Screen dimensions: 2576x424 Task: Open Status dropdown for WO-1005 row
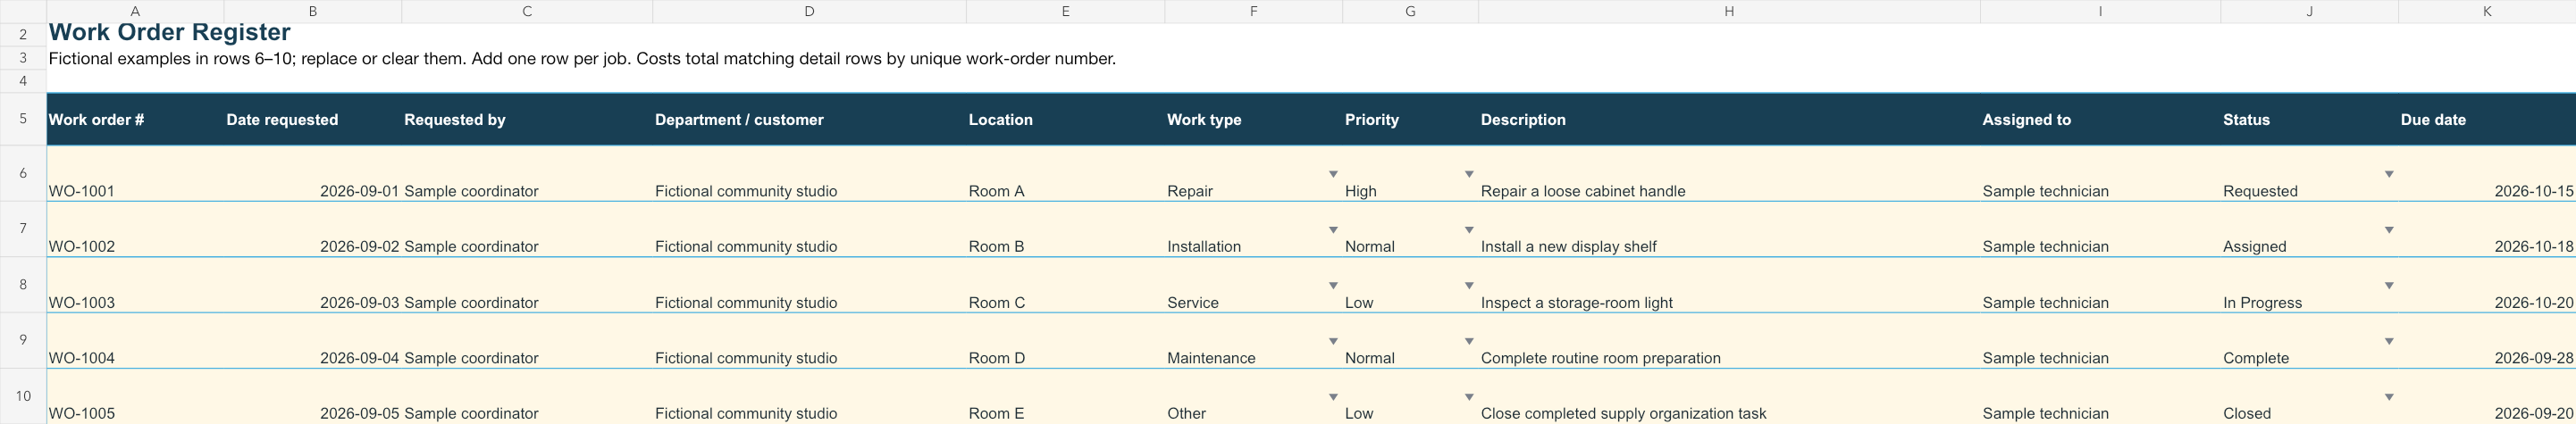(2388, 397)
